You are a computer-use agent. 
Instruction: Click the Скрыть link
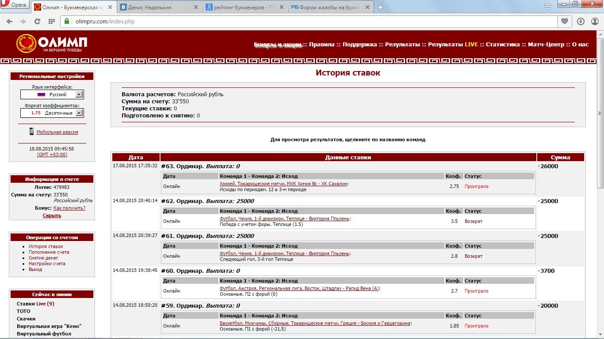pyautogui.click(x=52, y=215)
